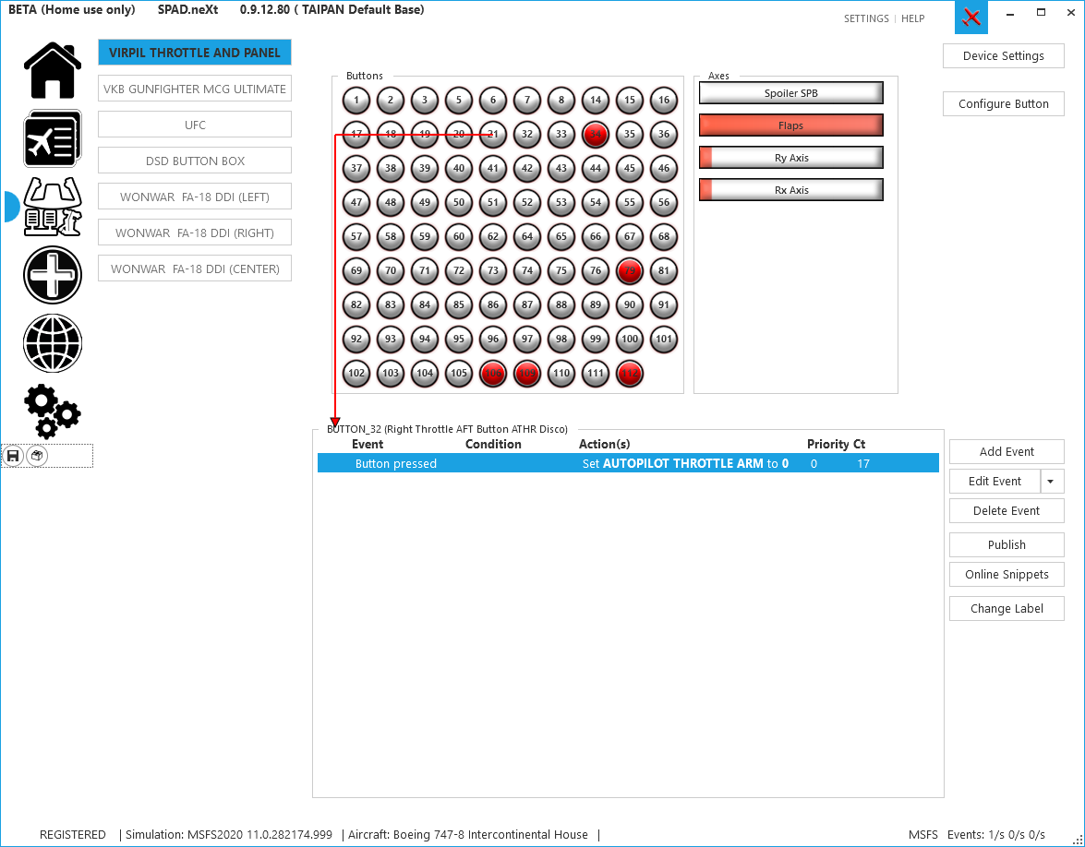
Task: Click the floppy disk save icon
Action: (x=13, y=456)
